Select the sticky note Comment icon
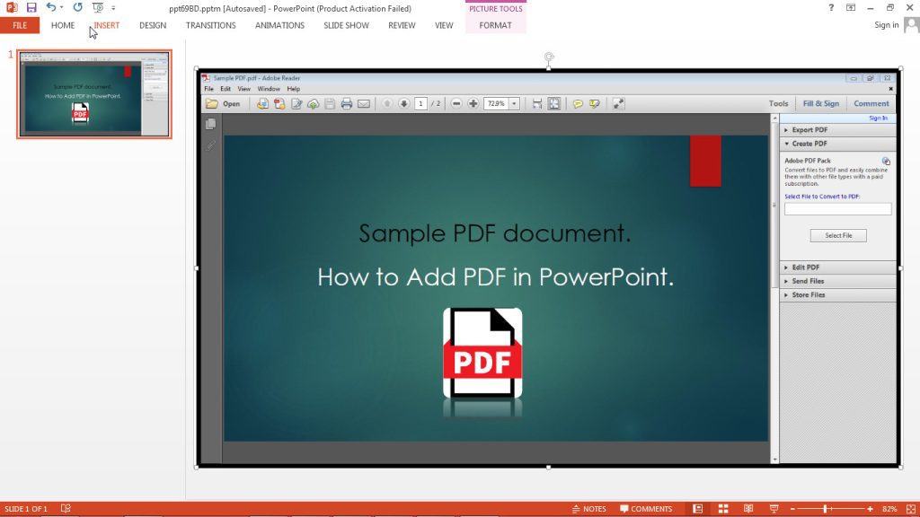 (579, 103)
